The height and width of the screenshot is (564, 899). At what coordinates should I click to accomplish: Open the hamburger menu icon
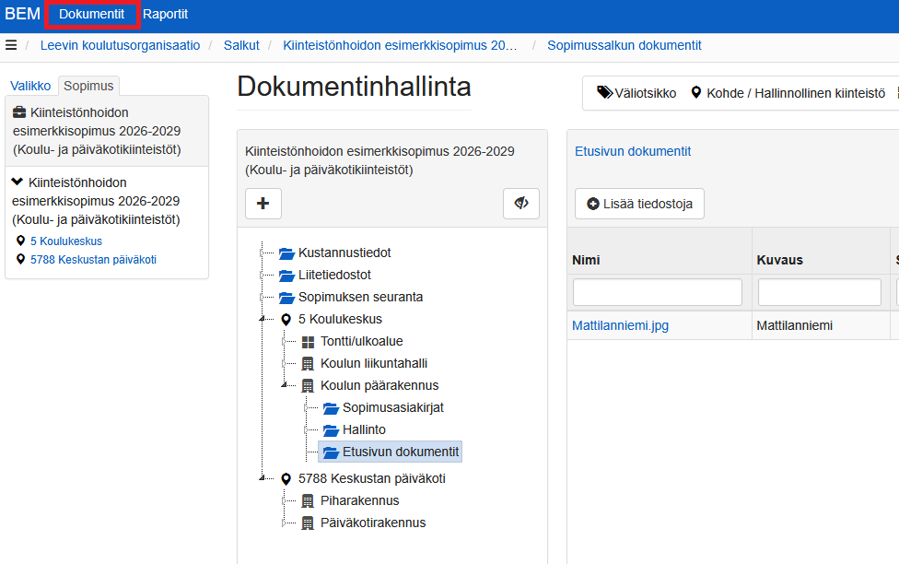[x=11, y=45]
